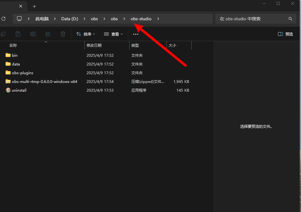Click the Refresh icon beside the address bar
The width and height of the screenshot is (301, 212).
pos(3,19)
